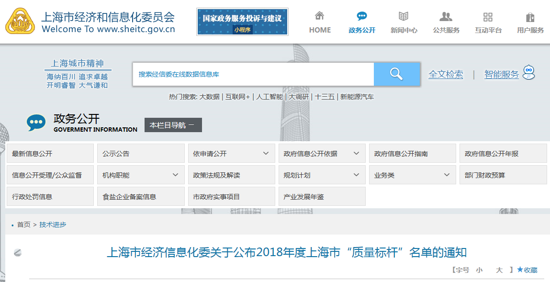Click the 用户服务 icon

(530, 17)
